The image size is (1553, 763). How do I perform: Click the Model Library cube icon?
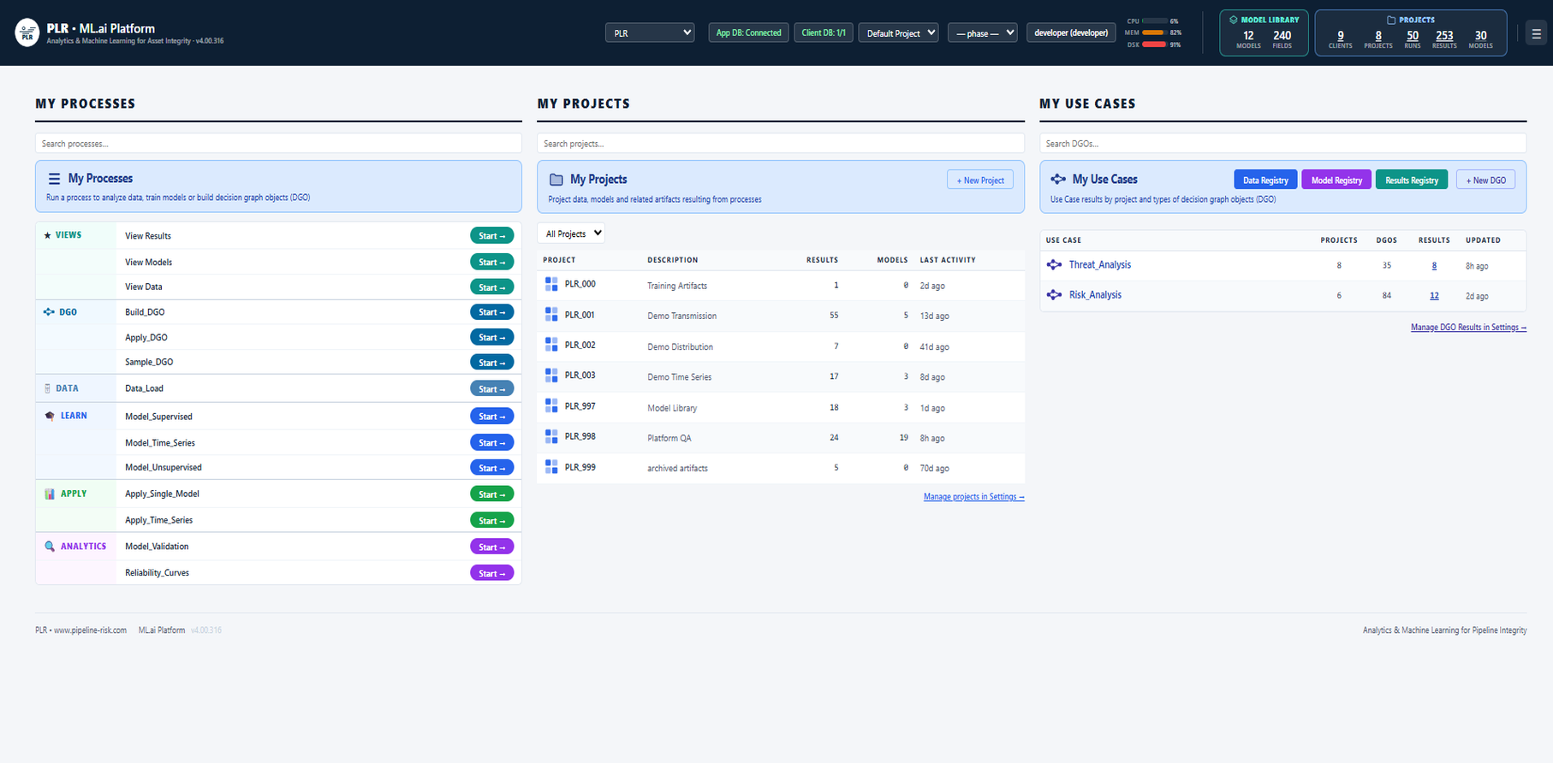point(1234,20)
